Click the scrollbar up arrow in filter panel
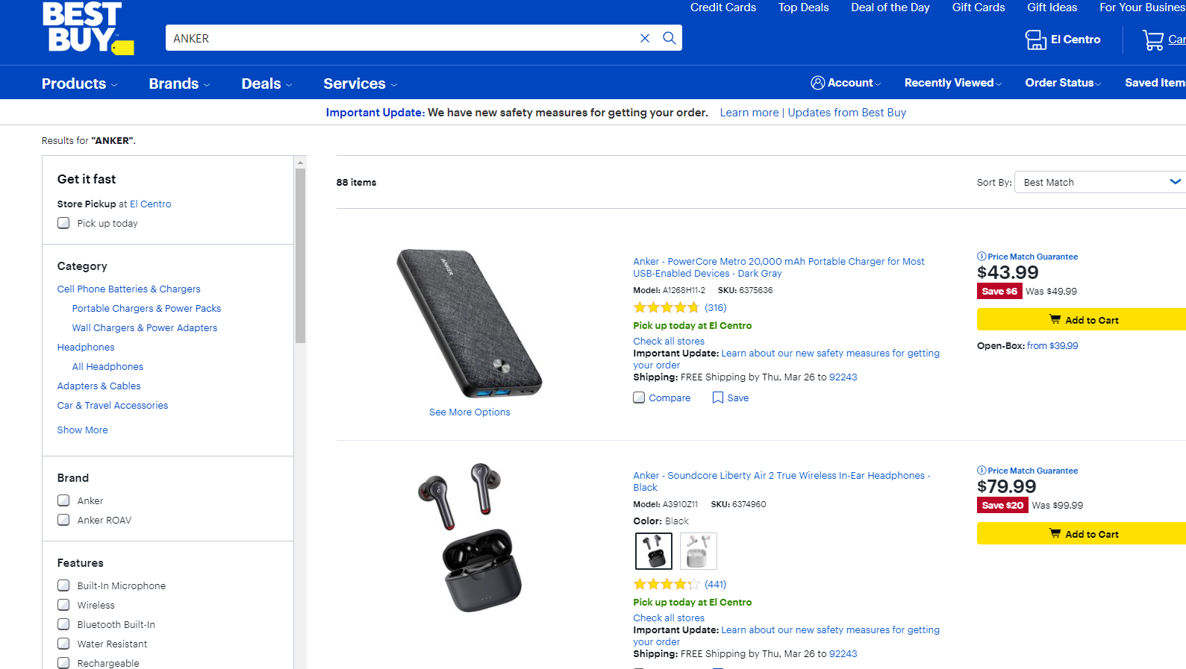The width and height of the screenshot is (1186, 669). pos(300,162)
